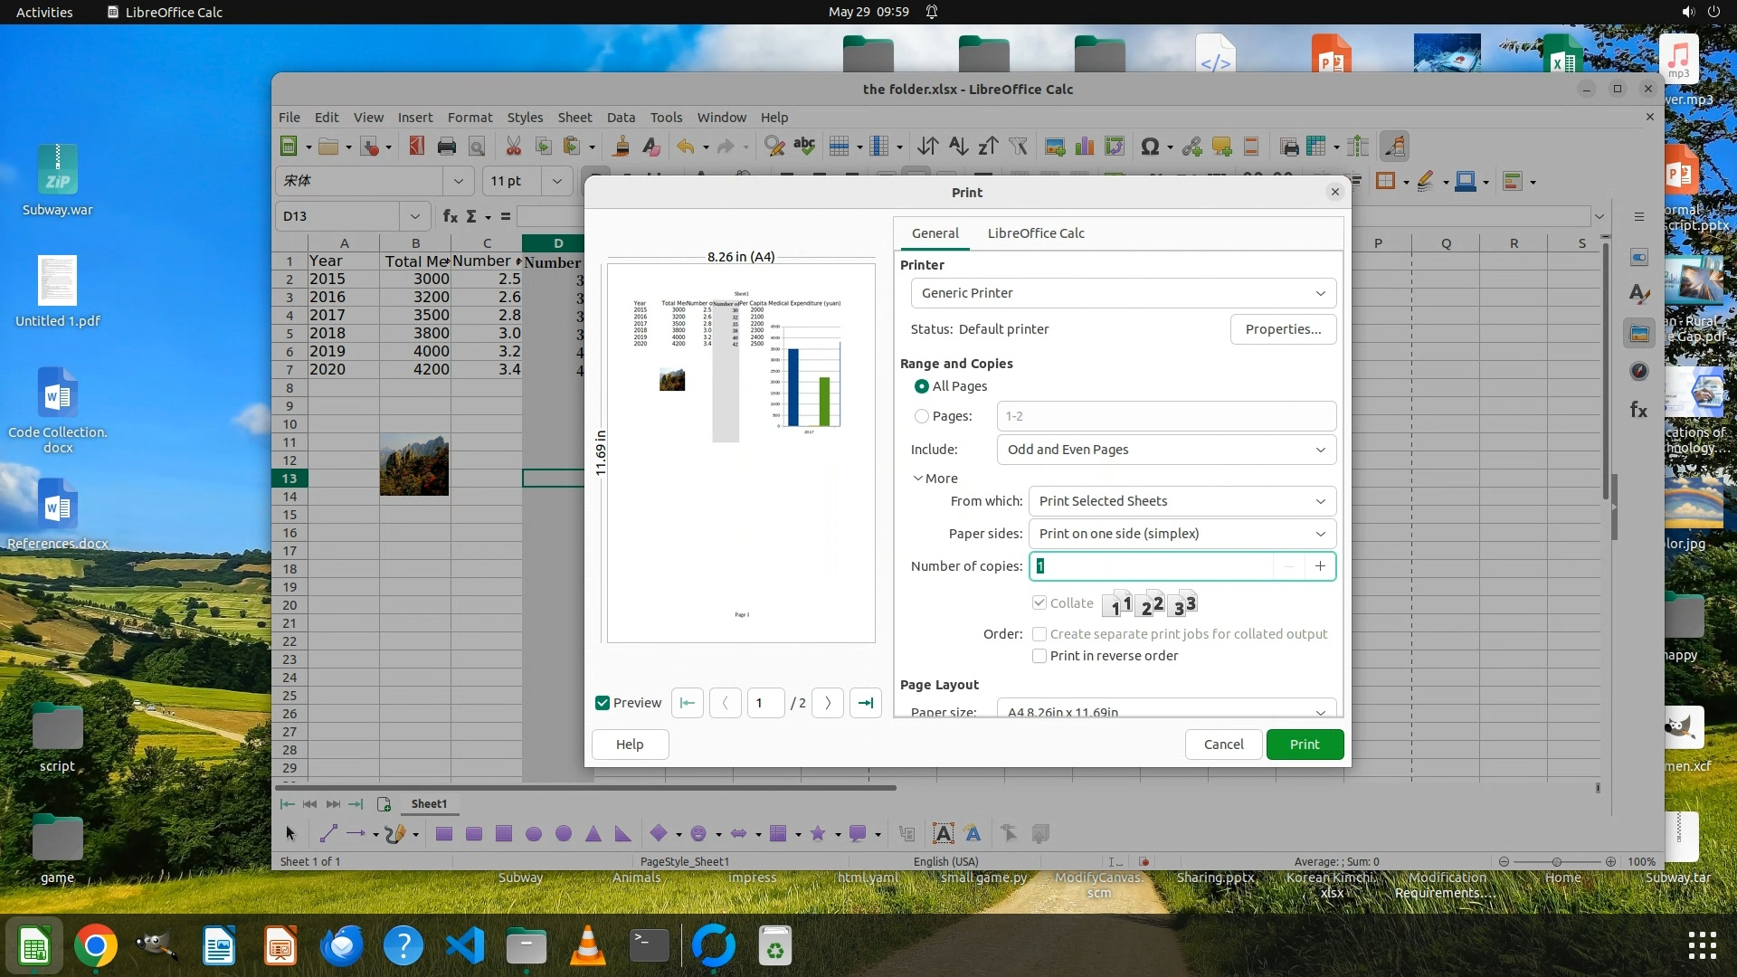Click the Sort Ascending toolbar icon
This screenshot has width=1737, height=977.
coord(958,147)
